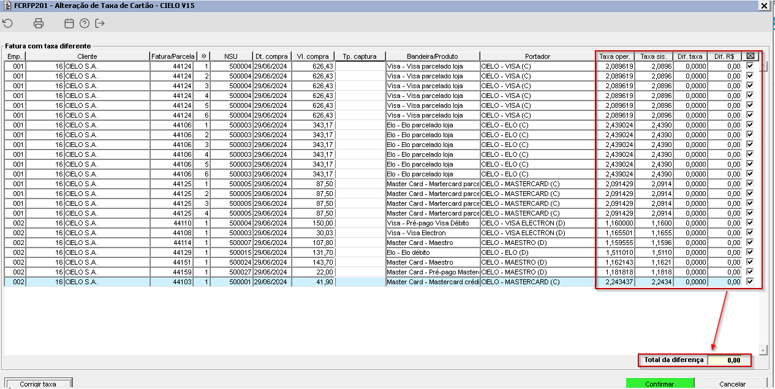Click the purchase value 107,80
Viewport: 775px width, 389px height.
(312, 243)
